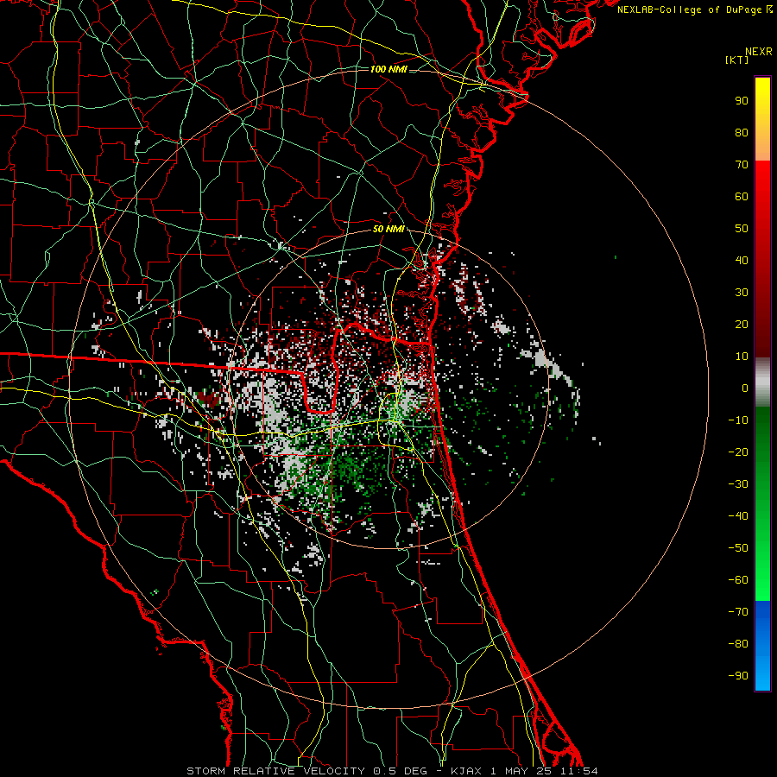This screenshot has height=777, width=777.
Task: Click the -80 scale value
Action: pyautogui.click(x=738, y=644)
